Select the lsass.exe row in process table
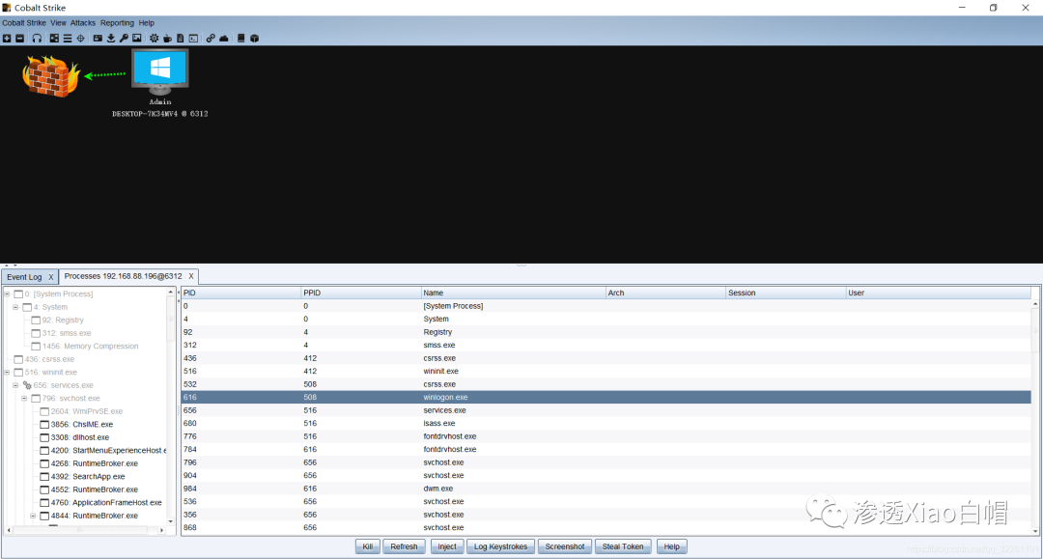1043x559 pixels. (606, 424)
